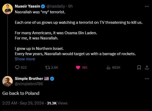Click Nuseir Yassin's blue verified badge
Image resolution: width=152 pixels, height=111 pixels.
point(43,7)
